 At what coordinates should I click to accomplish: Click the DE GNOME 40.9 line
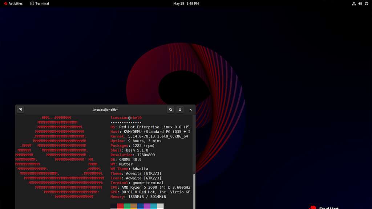126,160
